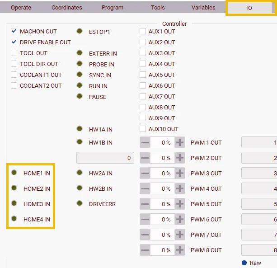Open the Program tab
Viewport: 277px width, 268px height.
tap(113, 7)
